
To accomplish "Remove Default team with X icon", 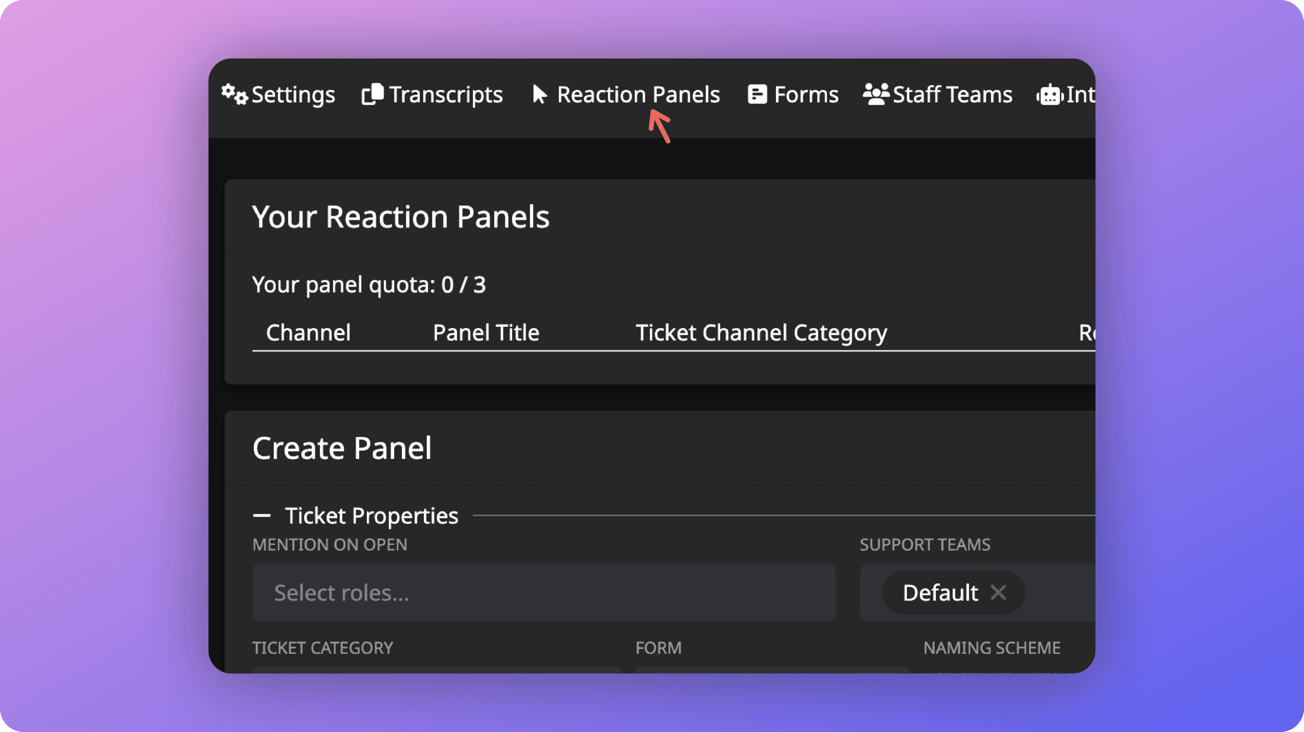I will [x=998, y=592].
